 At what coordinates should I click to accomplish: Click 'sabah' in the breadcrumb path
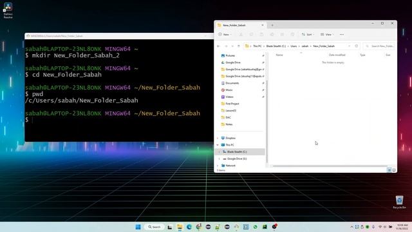point(304,46)
